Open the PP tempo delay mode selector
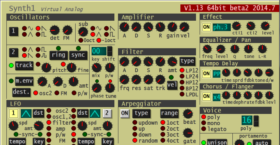The image size is (280, 145). [217, 74]
